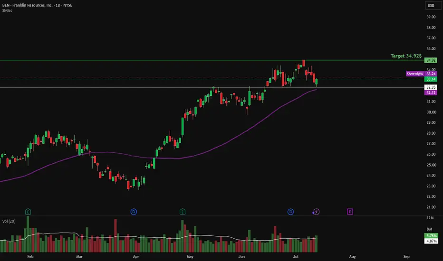Image resolution: width=443 pixels, height=261 pixels.
Task: Open the purple upcoming earnings marker
Action: point(350,212)
